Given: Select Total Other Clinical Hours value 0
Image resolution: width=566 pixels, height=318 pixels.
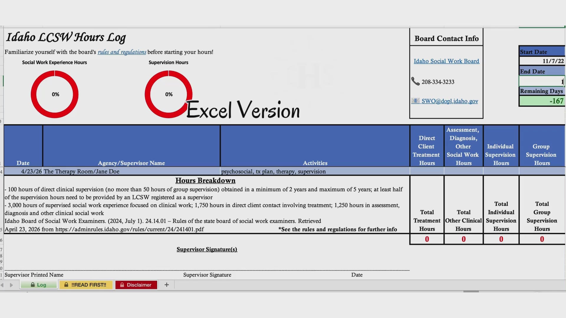Looking at the screenshot, I should (x=463, y=239).
